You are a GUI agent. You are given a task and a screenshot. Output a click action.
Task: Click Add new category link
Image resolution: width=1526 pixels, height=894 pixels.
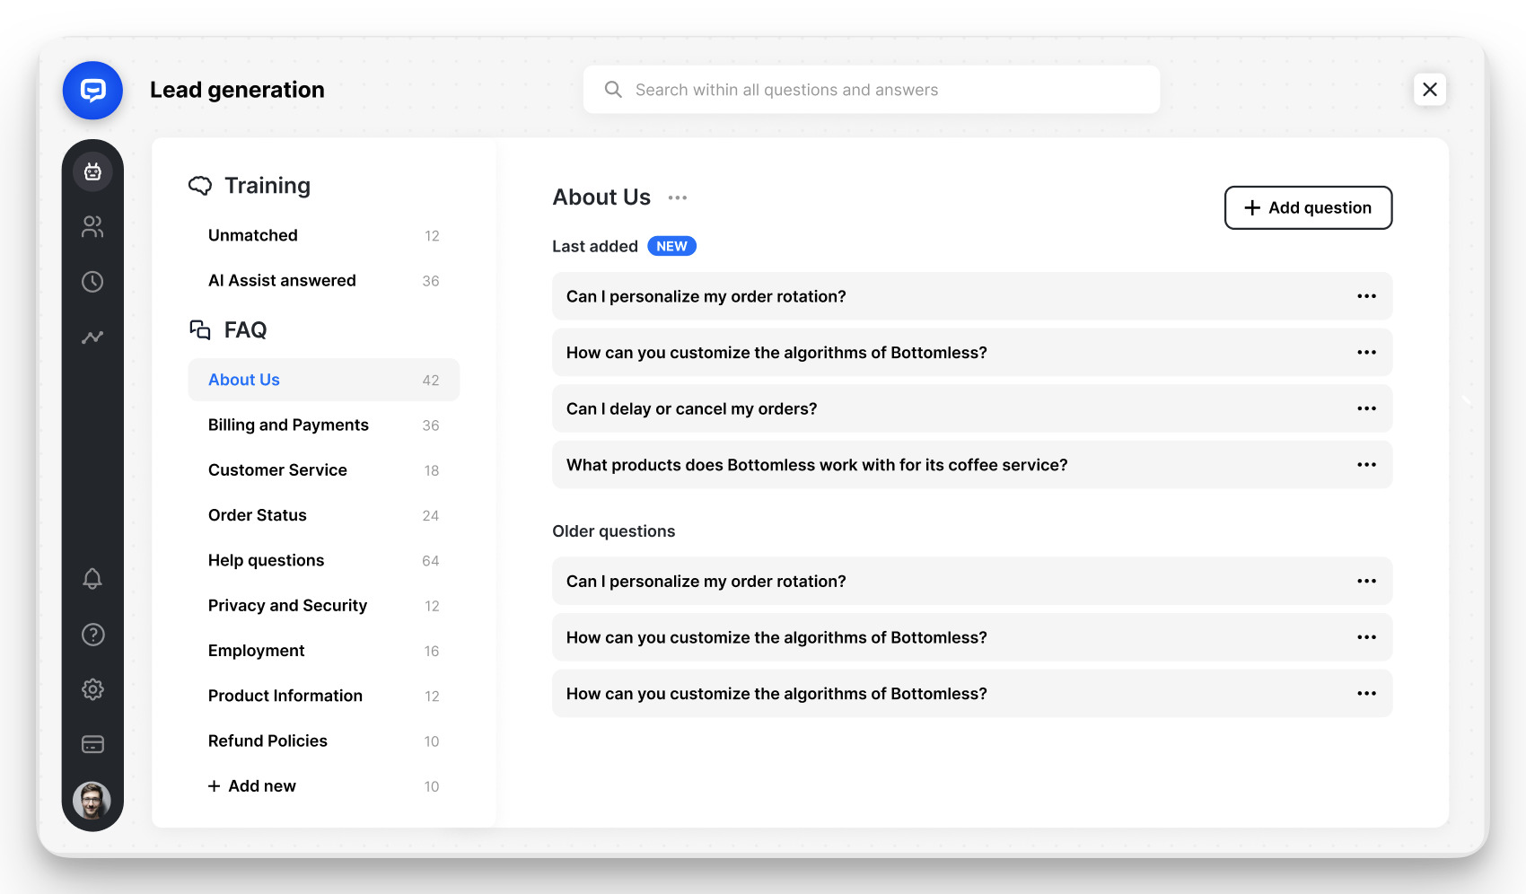tap(252, 786)
